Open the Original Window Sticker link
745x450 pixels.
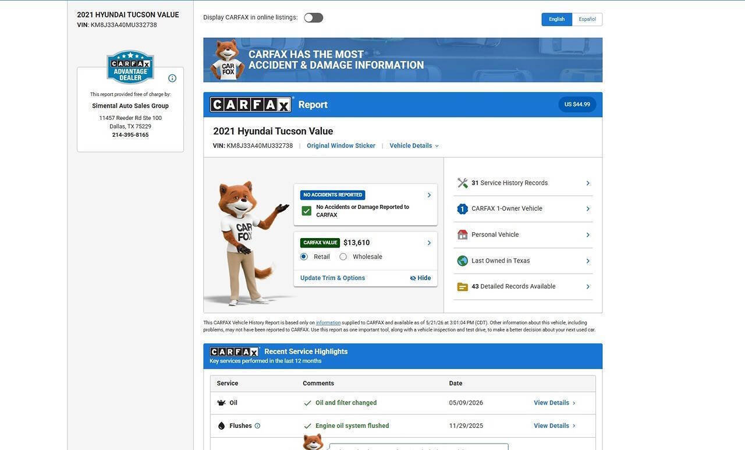[341, 146]
